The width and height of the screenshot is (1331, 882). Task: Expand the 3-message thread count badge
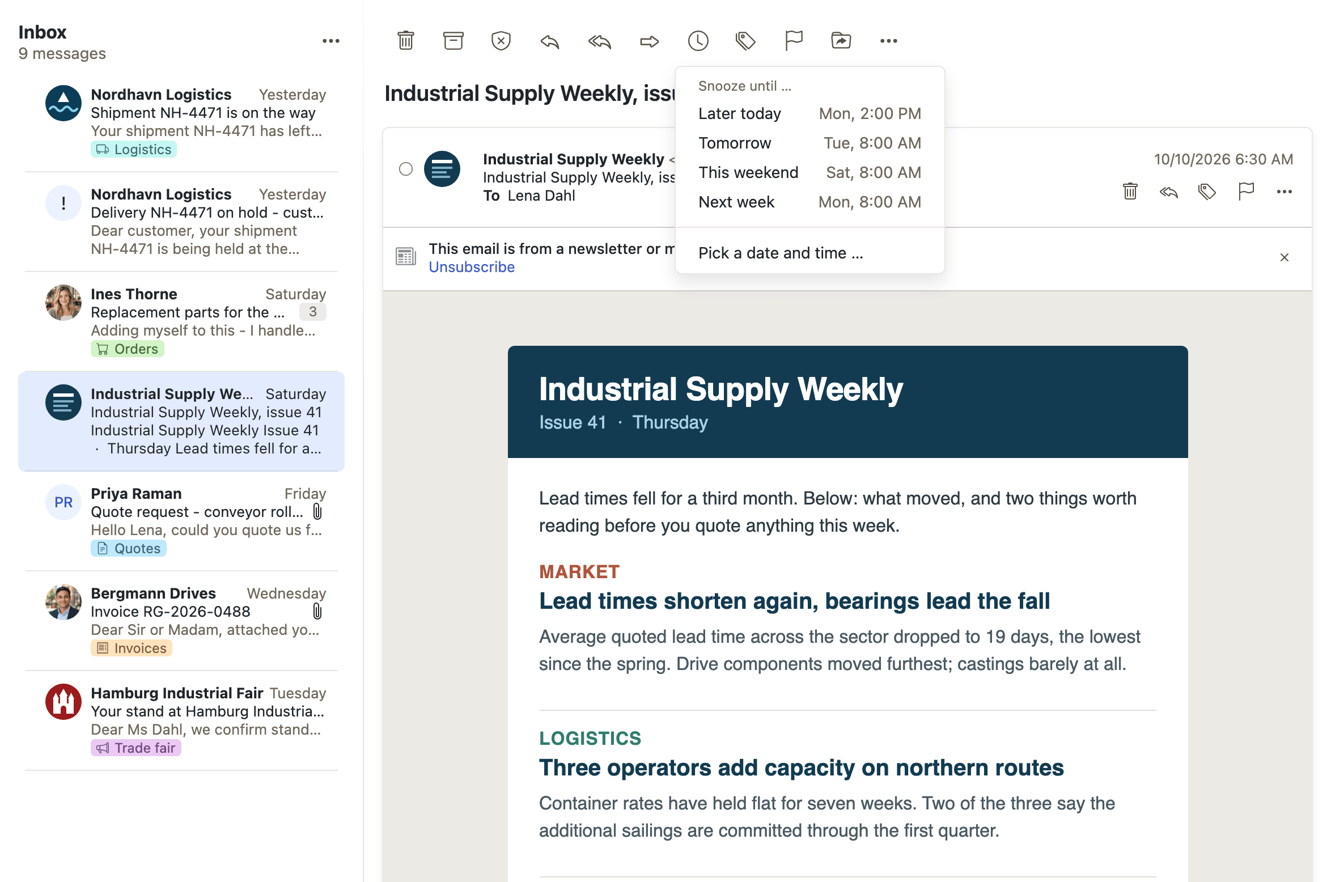[x=312, y=312]
